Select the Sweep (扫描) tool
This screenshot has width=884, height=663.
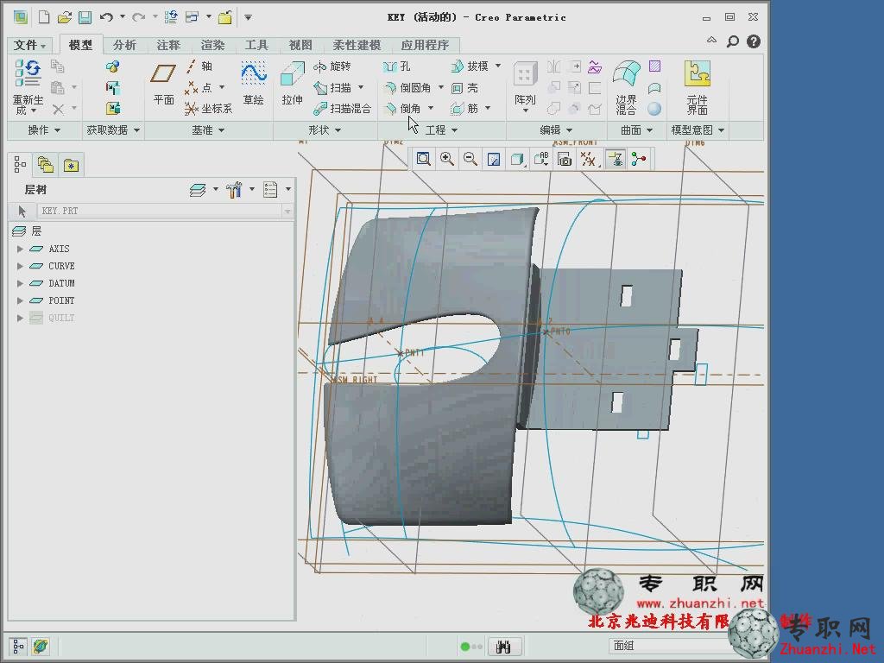click(x=333, y=88)
